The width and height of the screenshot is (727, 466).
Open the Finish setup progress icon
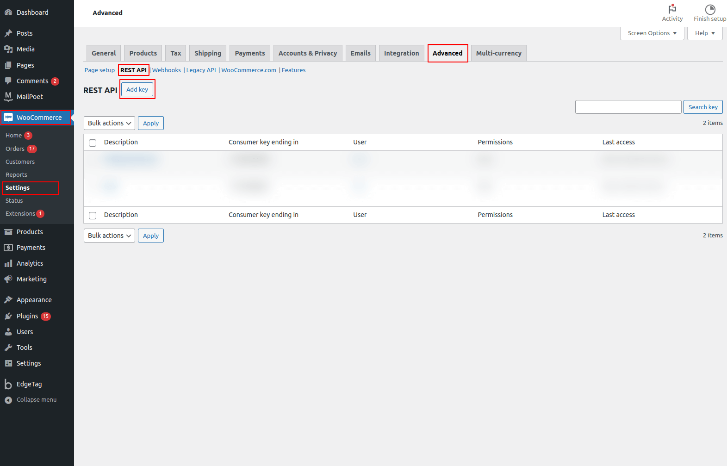point(710,9)
